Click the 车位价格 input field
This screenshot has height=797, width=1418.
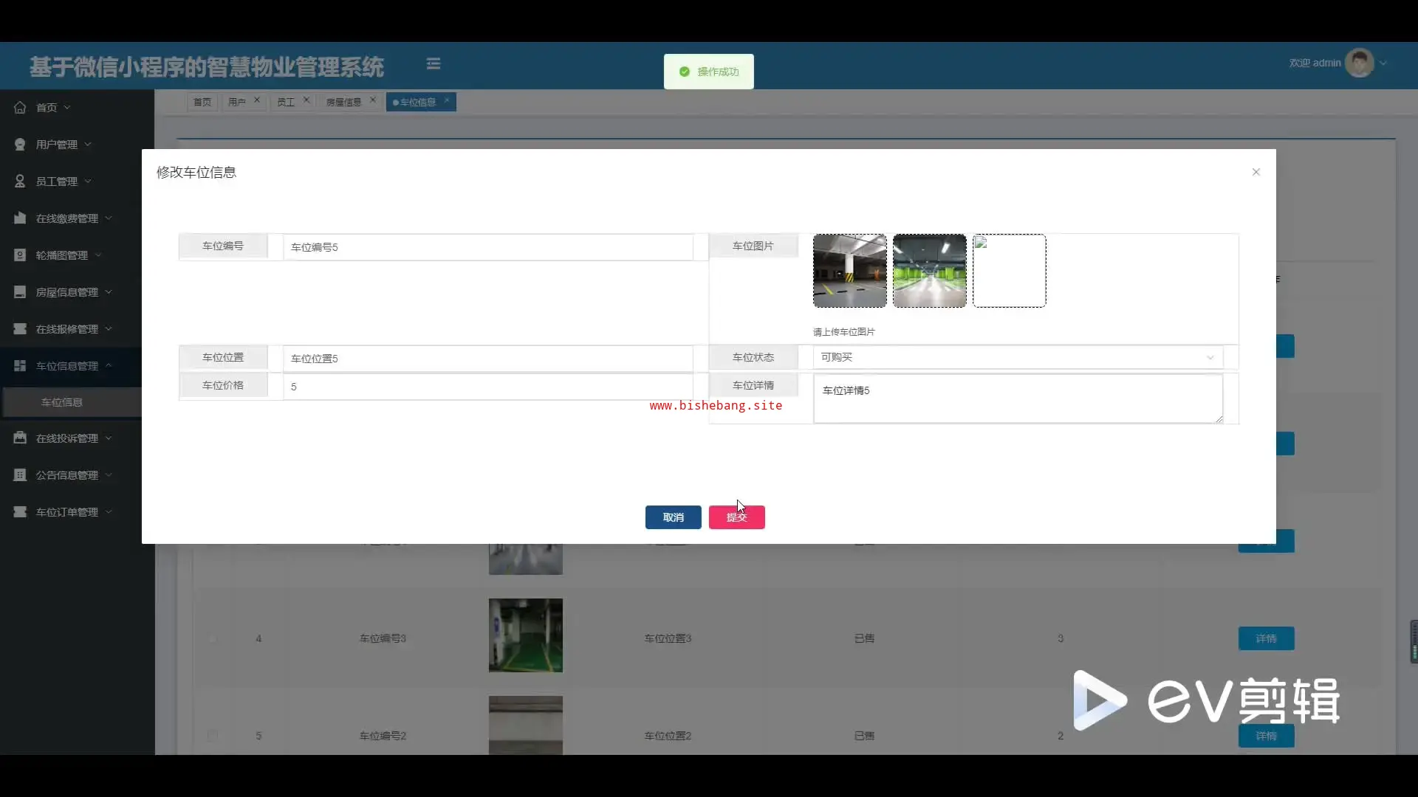(487, 387)
